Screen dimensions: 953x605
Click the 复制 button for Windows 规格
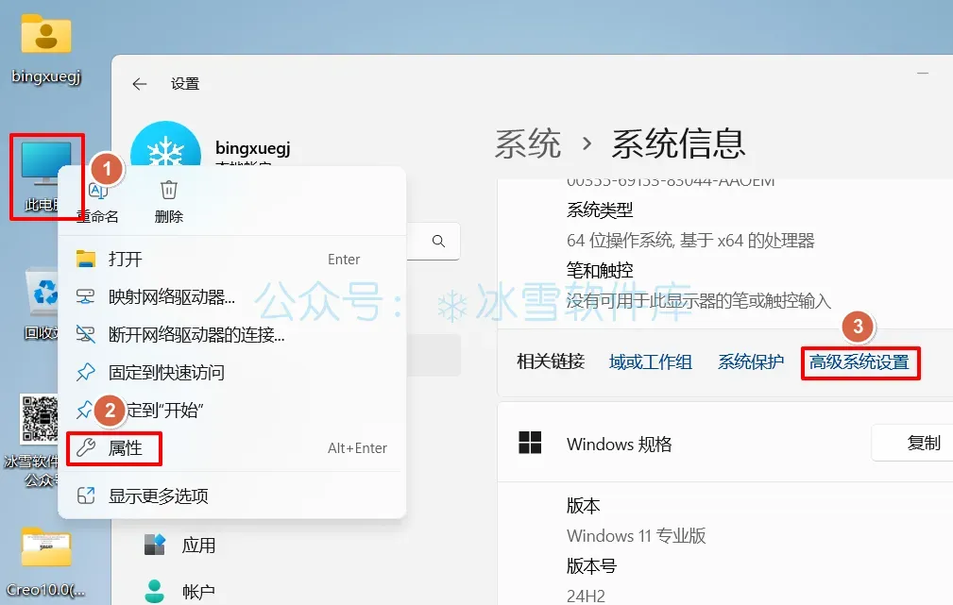coord(913,443)
